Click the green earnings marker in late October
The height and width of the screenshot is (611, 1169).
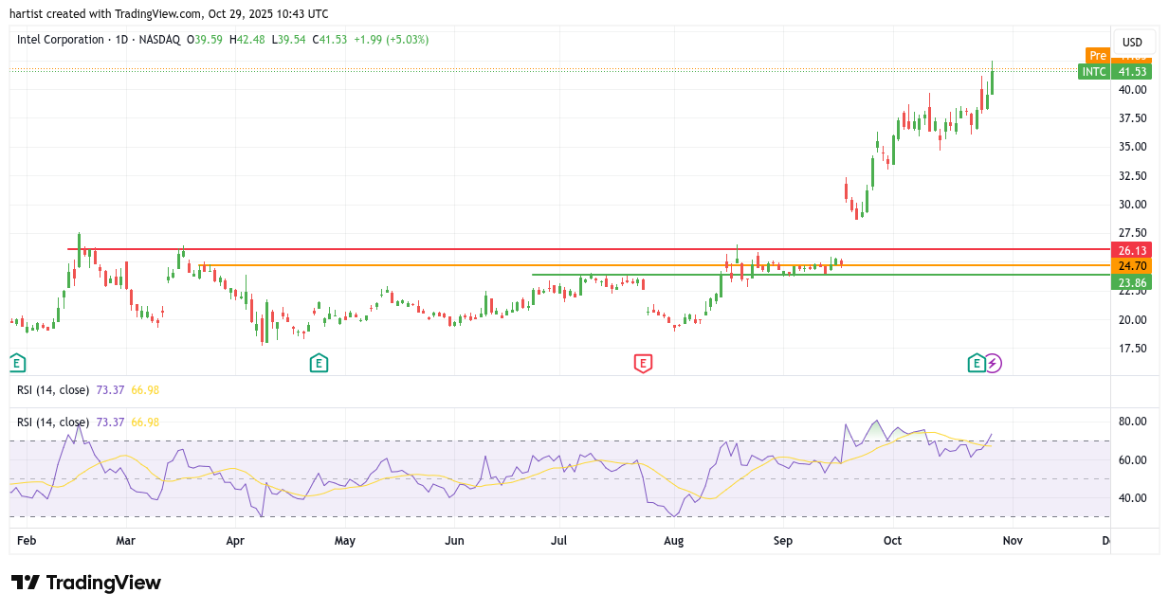coord(976,362)
